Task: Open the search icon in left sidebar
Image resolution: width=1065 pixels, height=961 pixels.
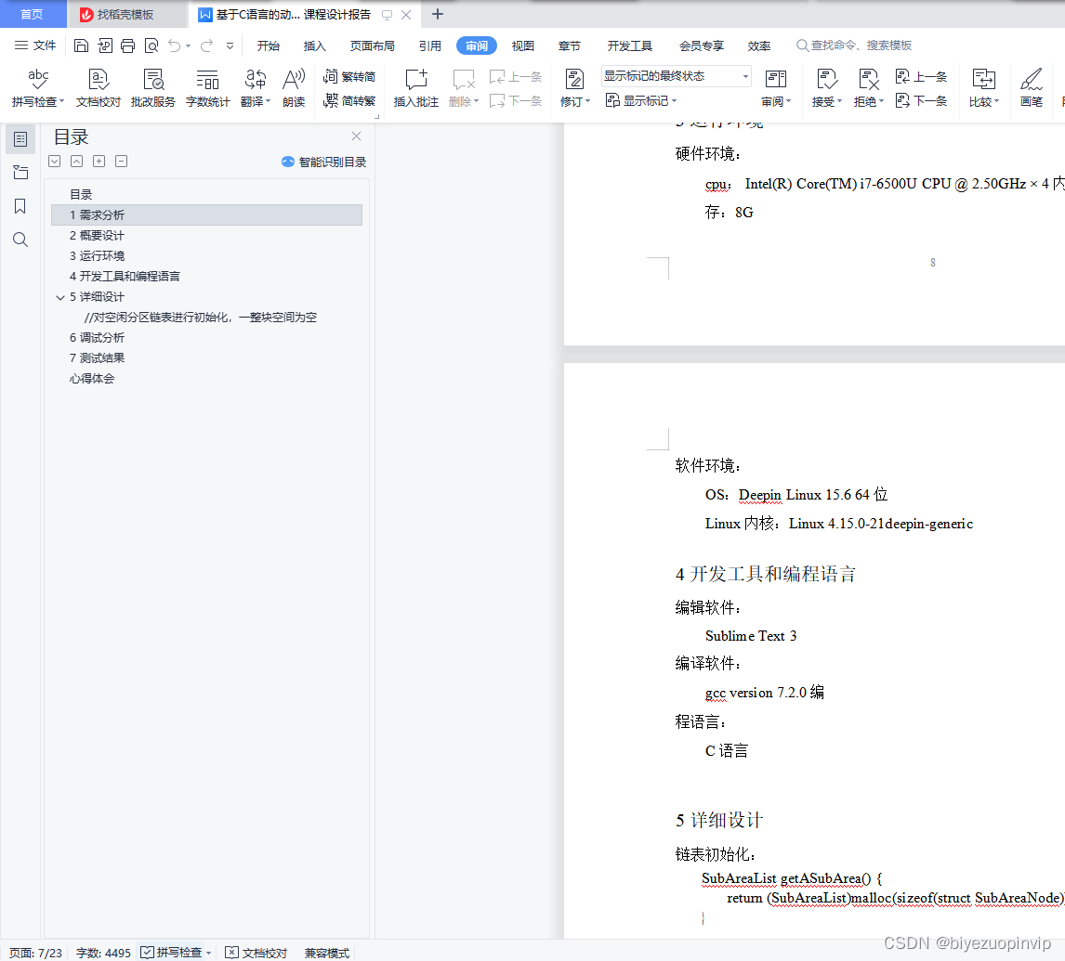Action: pos(20,240)
